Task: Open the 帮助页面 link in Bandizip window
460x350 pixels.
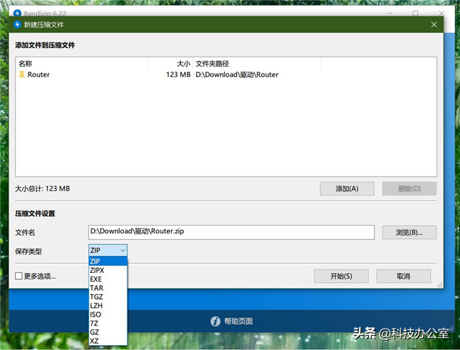Action: pos(238,321)
